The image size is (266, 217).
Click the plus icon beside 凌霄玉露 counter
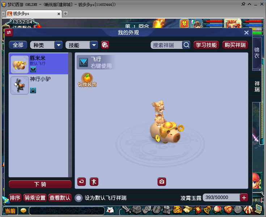coord(244,197)
